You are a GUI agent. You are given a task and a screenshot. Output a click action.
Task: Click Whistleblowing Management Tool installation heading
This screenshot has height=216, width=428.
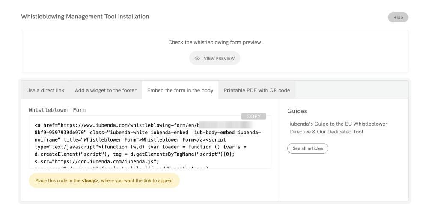point(85,17)
